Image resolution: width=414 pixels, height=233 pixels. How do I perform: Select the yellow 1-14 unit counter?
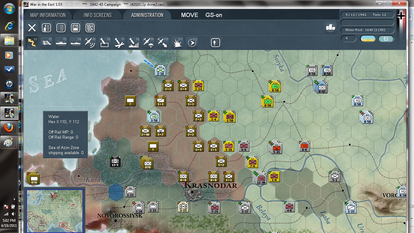[x=198, y=86]
